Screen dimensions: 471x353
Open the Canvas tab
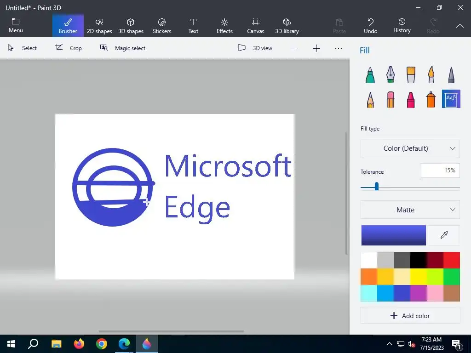coord(256,26)
